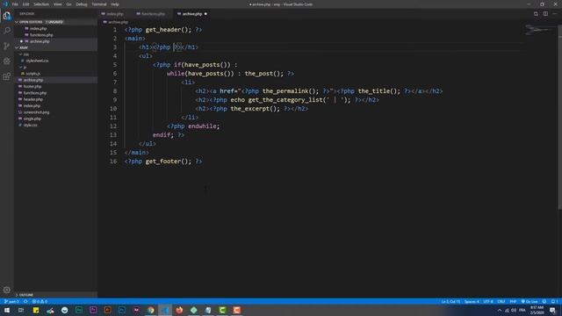This screenshot has height=316, width=562.
Task: Open the Windows Start menu
Action: 7,310
